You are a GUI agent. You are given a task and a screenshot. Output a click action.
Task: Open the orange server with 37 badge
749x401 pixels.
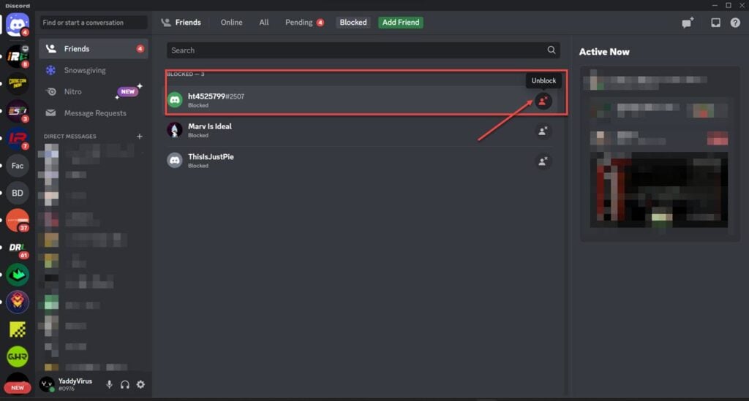(18, 221)
